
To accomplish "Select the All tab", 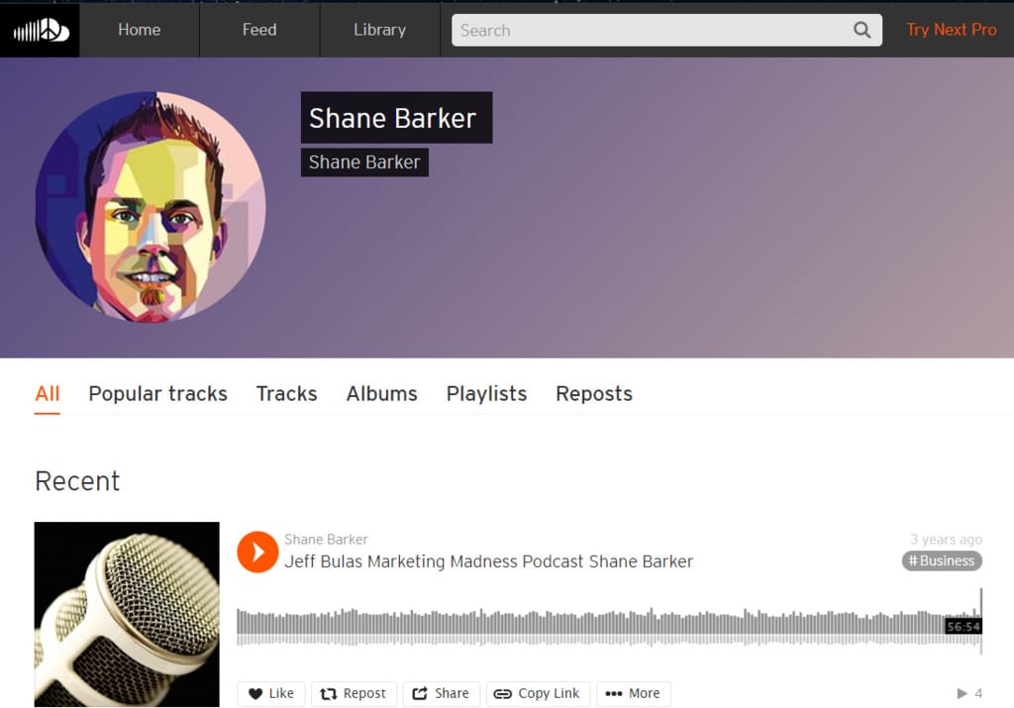I will pyautogui.click(x=48, y=394).
